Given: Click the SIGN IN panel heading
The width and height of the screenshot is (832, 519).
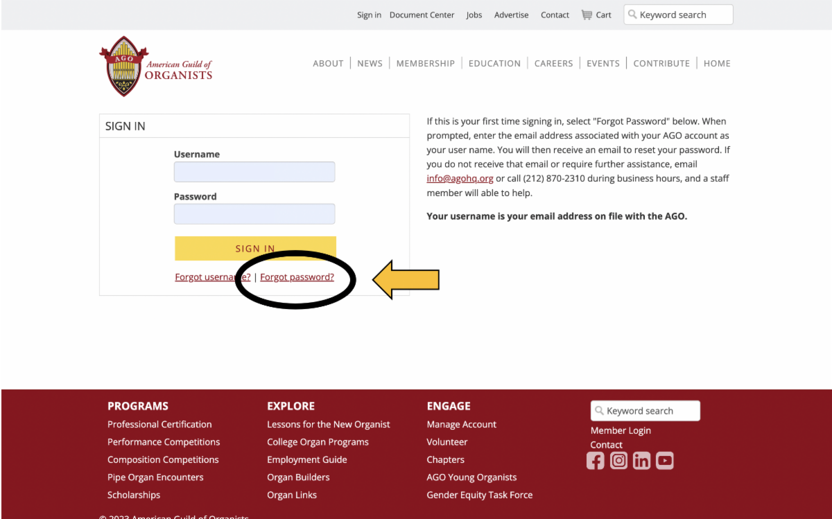Looking at the screenshot, I should tap(125, 127).
